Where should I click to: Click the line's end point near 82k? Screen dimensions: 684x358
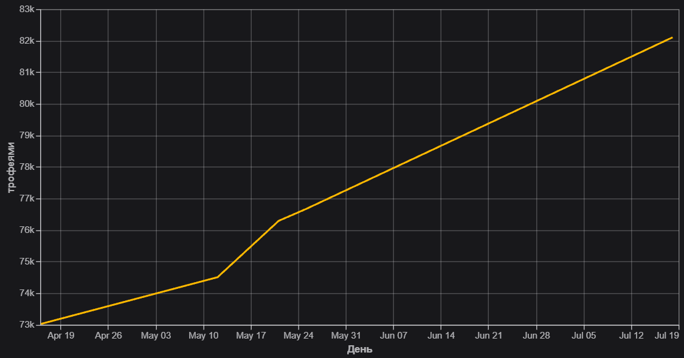pyautogui.click(x=672, y=38)
